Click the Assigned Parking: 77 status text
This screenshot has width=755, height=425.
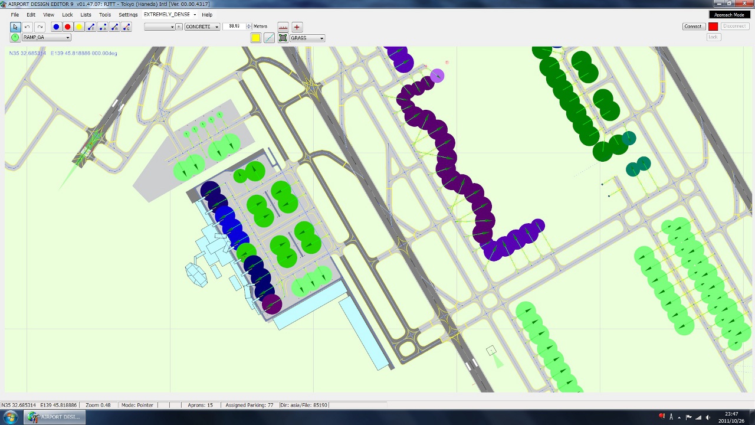(250, 405)
